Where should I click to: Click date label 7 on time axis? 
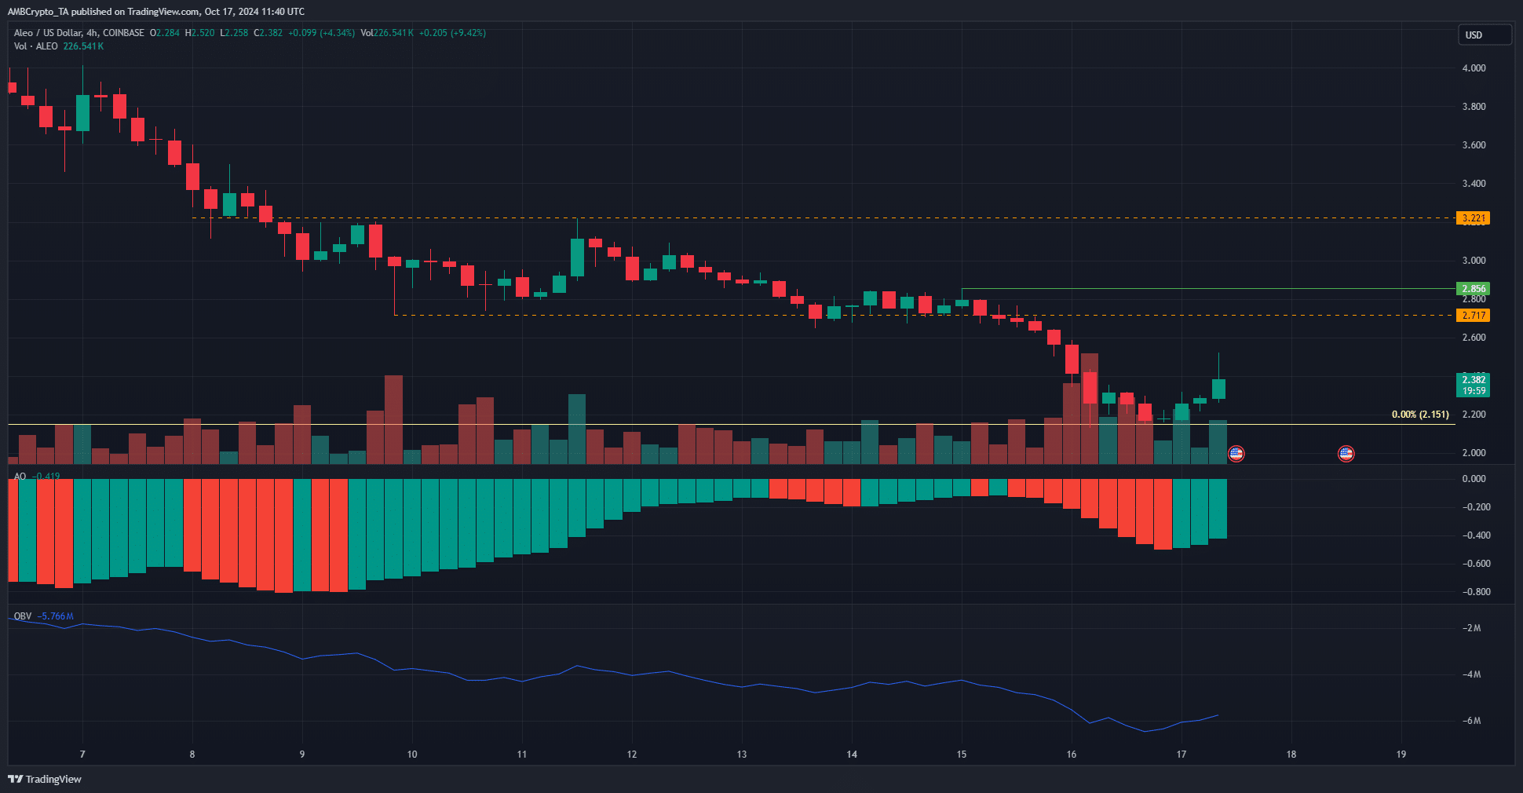pos(82,755)
